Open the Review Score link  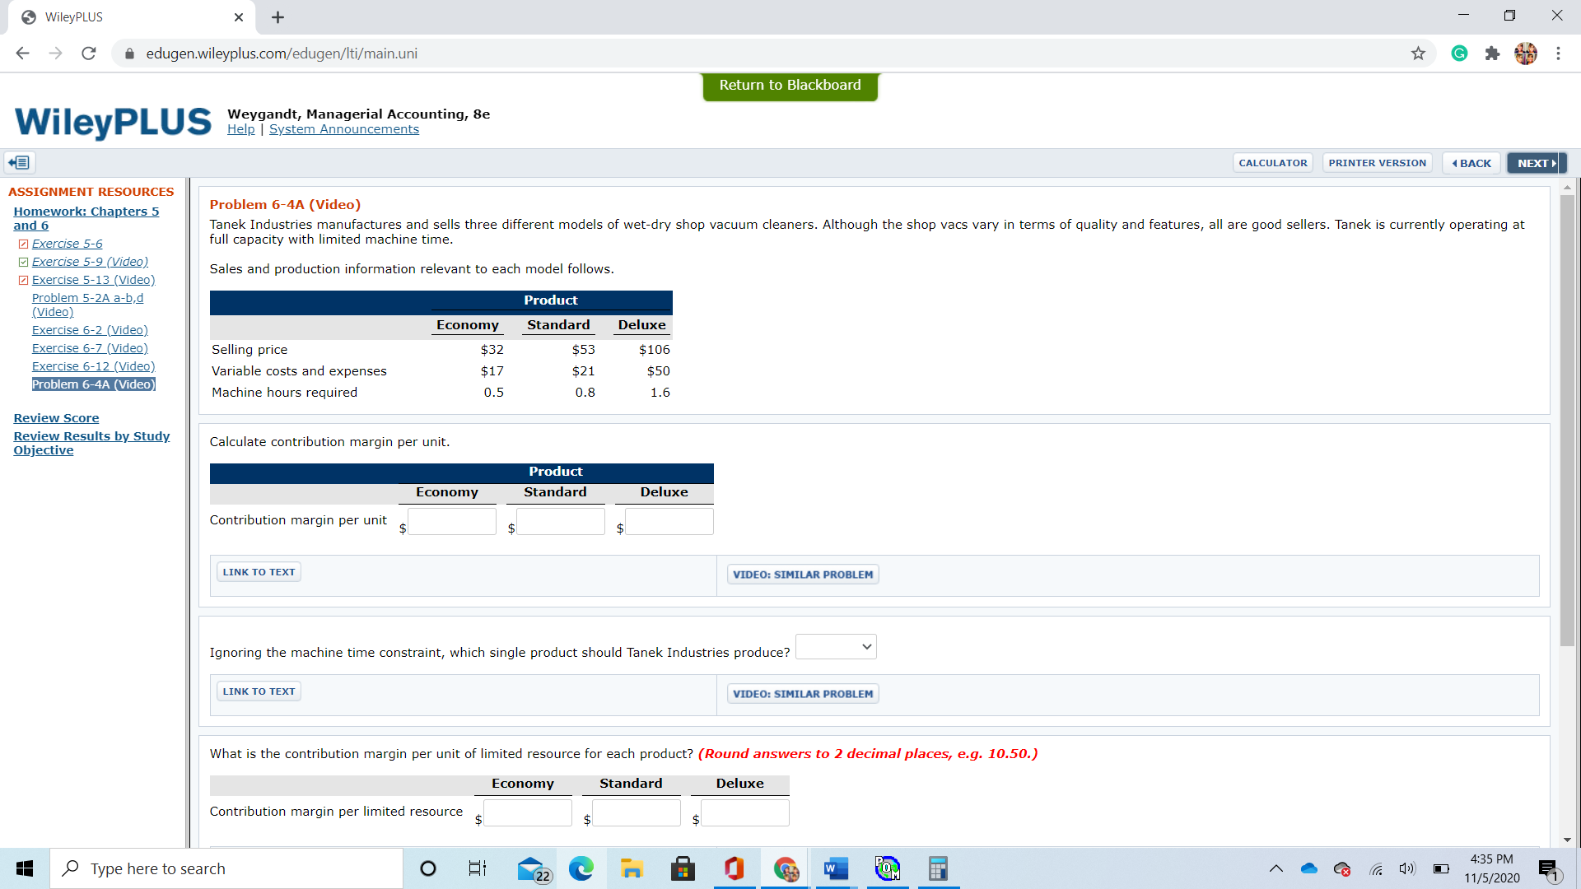point(56,418)
